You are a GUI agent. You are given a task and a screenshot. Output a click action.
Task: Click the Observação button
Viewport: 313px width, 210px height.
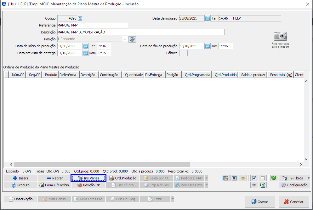coord(20,199)
